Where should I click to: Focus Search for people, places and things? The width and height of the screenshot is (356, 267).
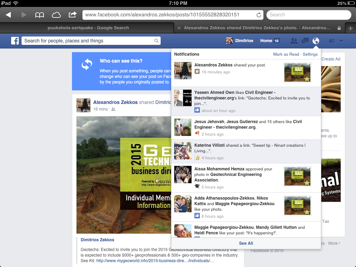pos(87,41)
